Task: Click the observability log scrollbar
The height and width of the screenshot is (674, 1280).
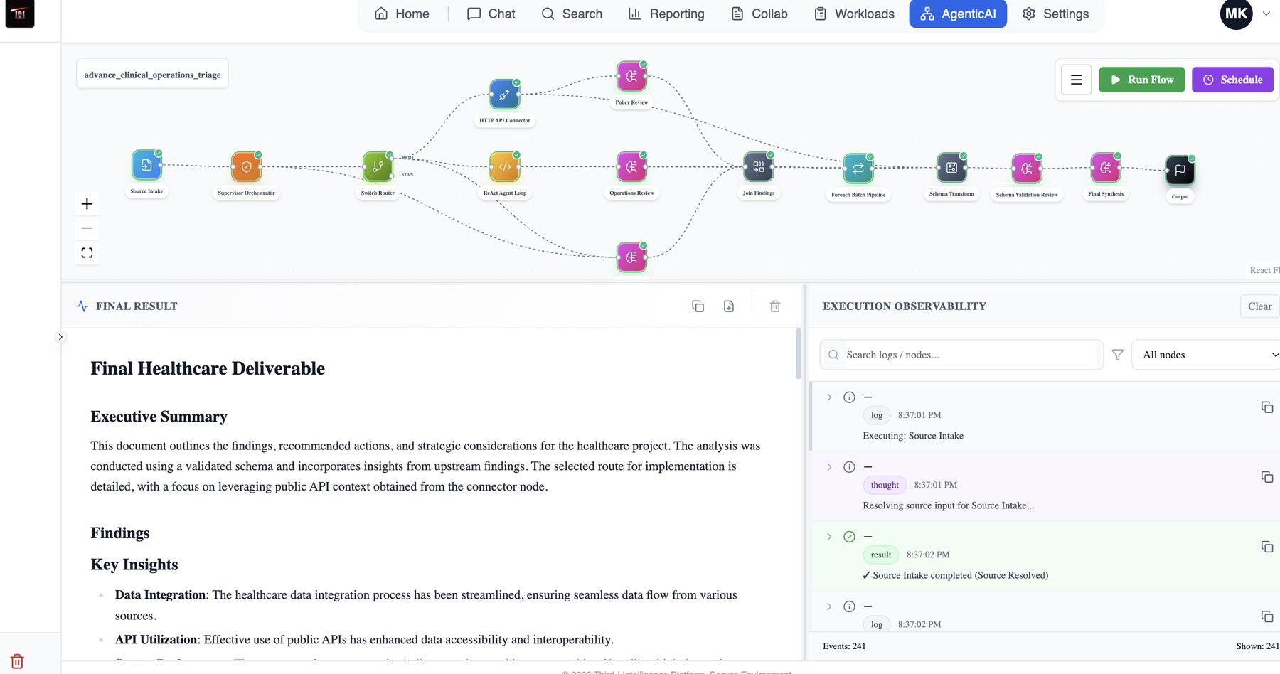Action: (811, 416)
